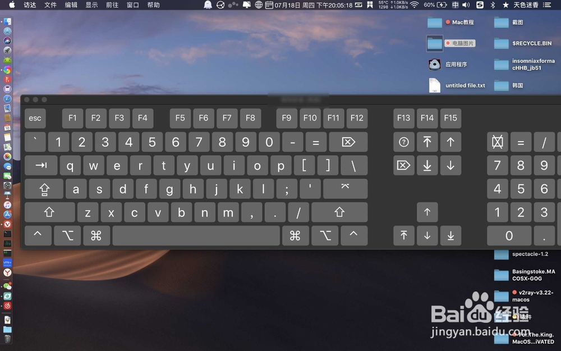Click the home key beside help key
The image size is (561, 351).
pos(427,142)
